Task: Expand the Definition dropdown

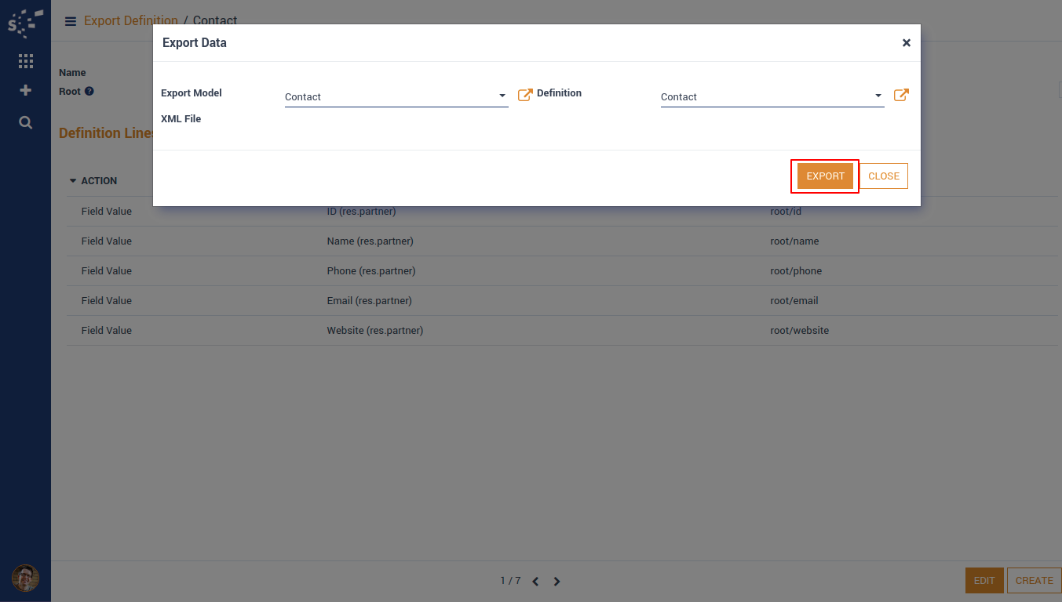Action: [x=878, y=96]
